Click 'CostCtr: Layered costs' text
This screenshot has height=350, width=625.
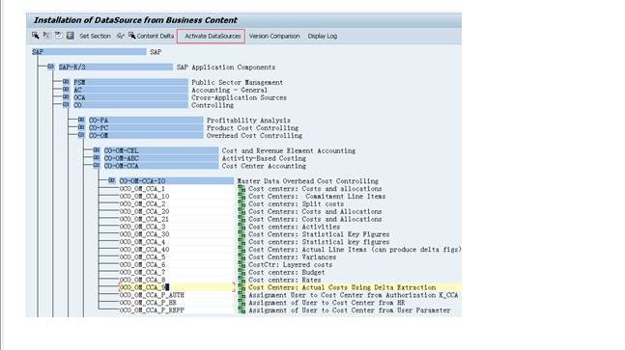(x=290, y=264)
